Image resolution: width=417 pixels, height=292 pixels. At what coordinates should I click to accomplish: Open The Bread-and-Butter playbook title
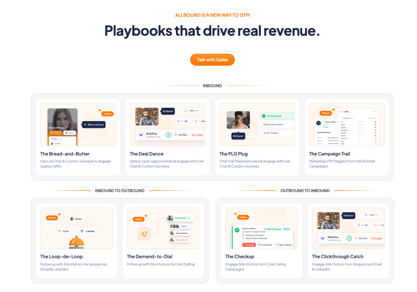[65, 154]
